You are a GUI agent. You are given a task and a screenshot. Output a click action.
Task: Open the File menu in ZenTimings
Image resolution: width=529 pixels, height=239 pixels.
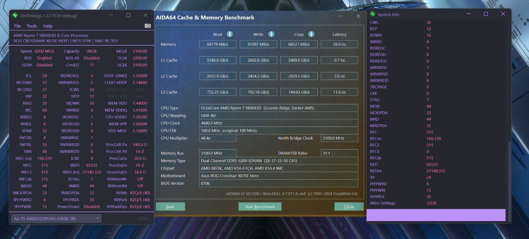click(x=18, y=26)
